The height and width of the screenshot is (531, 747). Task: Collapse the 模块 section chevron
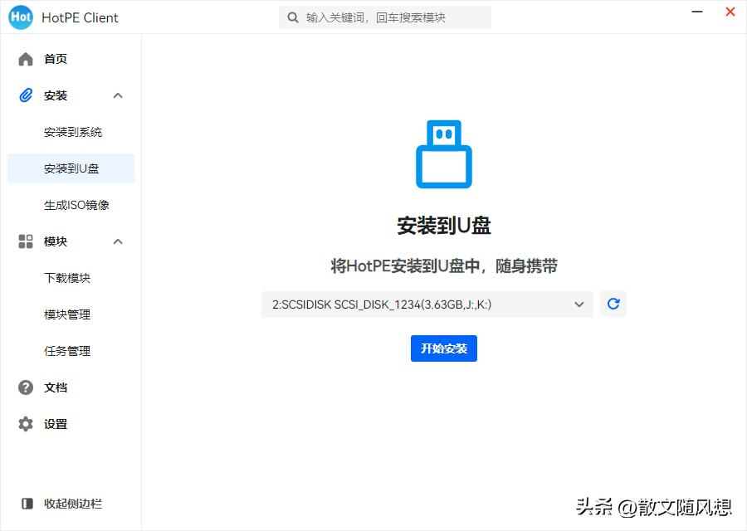118,241
